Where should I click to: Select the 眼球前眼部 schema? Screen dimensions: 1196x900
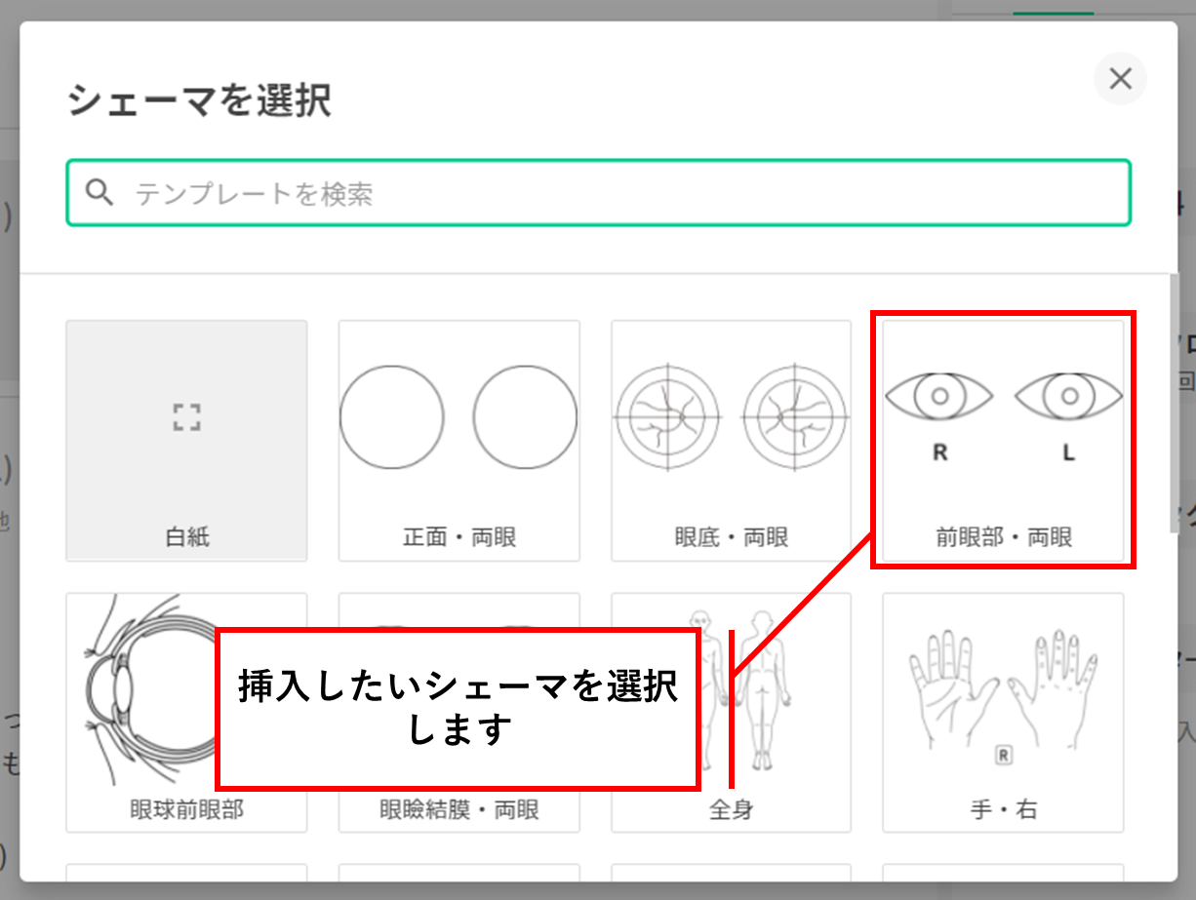(x=186, y=713)
